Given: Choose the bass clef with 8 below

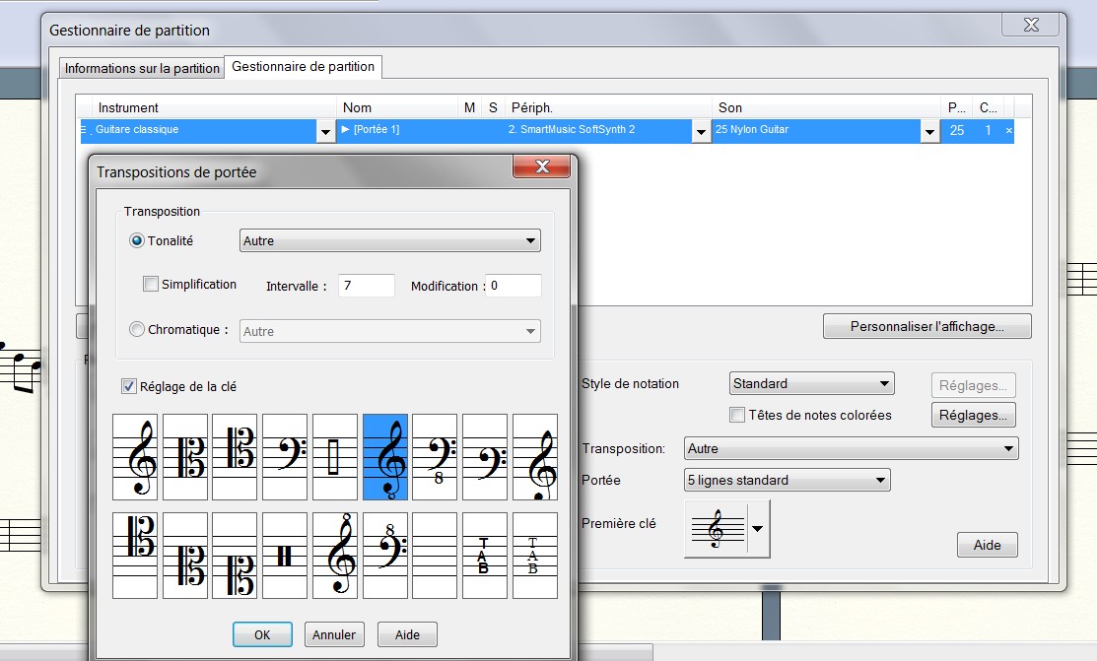Looking at the screenshot, I should 435,457.
